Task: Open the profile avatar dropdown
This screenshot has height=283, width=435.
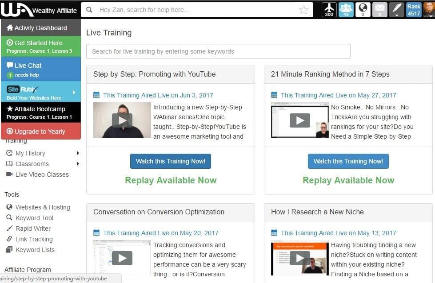Action: [x=429, y=10]
